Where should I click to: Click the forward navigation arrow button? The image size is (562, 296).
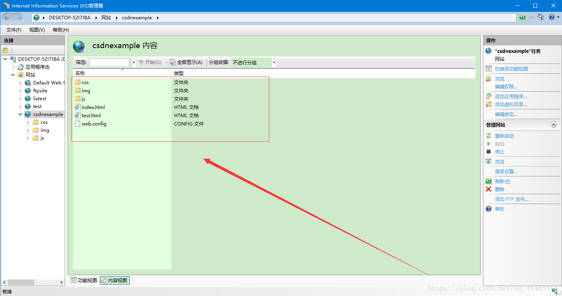(x=19, y=18)
